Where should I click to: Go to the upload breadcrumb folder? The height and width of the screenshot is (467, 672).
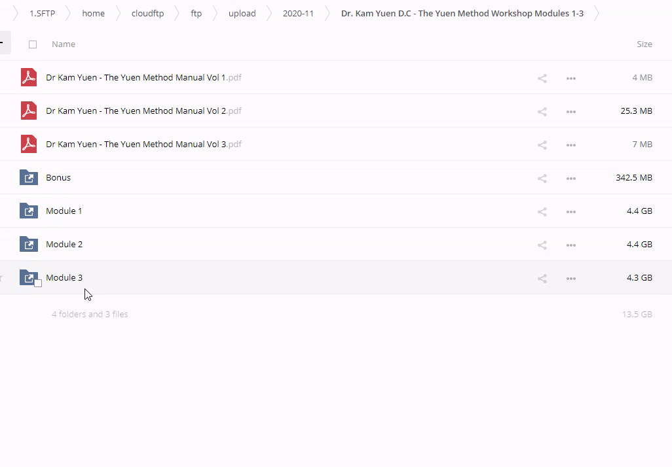[x=242, y=13]
